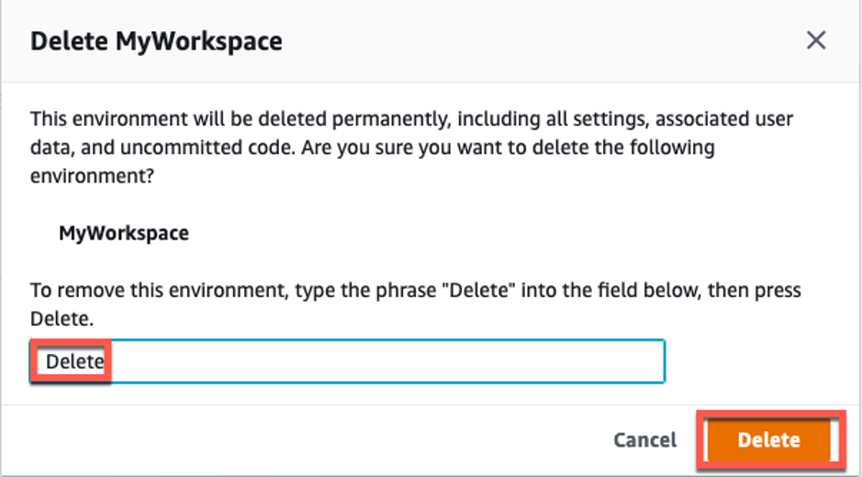Dismiss the dialog using the X icon
Image resolution: width=862 pixels, height=477 pixels.
[x=815, y=40]
